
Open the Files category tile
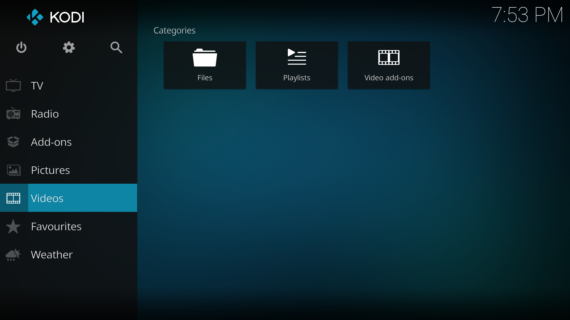(205, 65)
